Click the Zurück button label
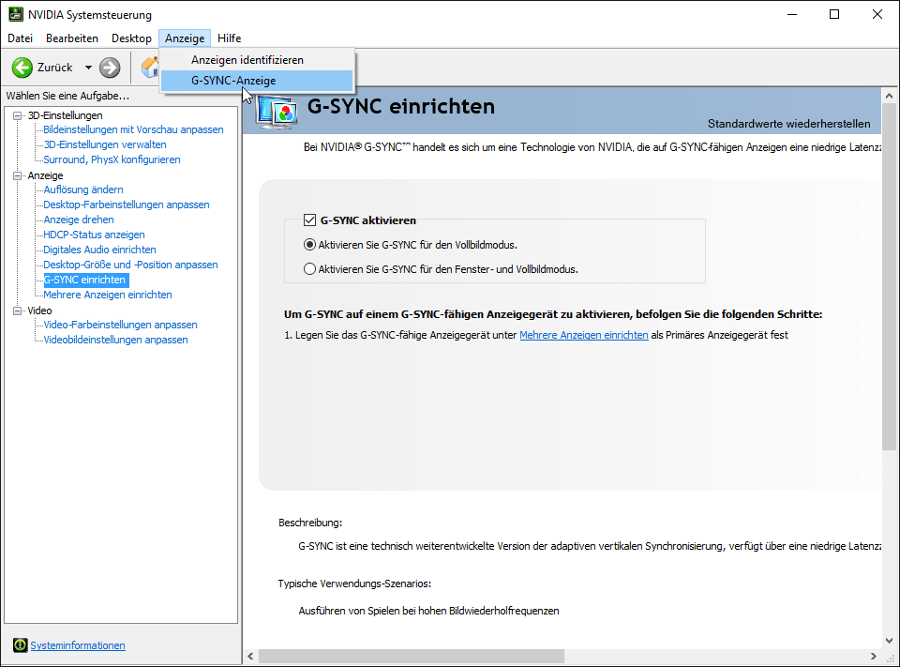Screen dimensions: 900x667 click(55, 68)
